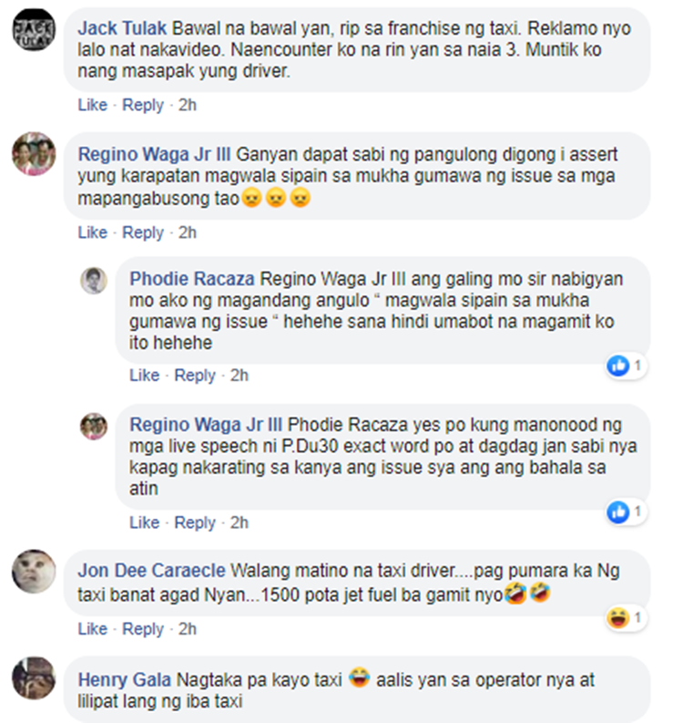Screen dimensions: 683x723
Task: Click the thumbs-up reaction on Phodie Racaza's reply
Action: [618, 367]
